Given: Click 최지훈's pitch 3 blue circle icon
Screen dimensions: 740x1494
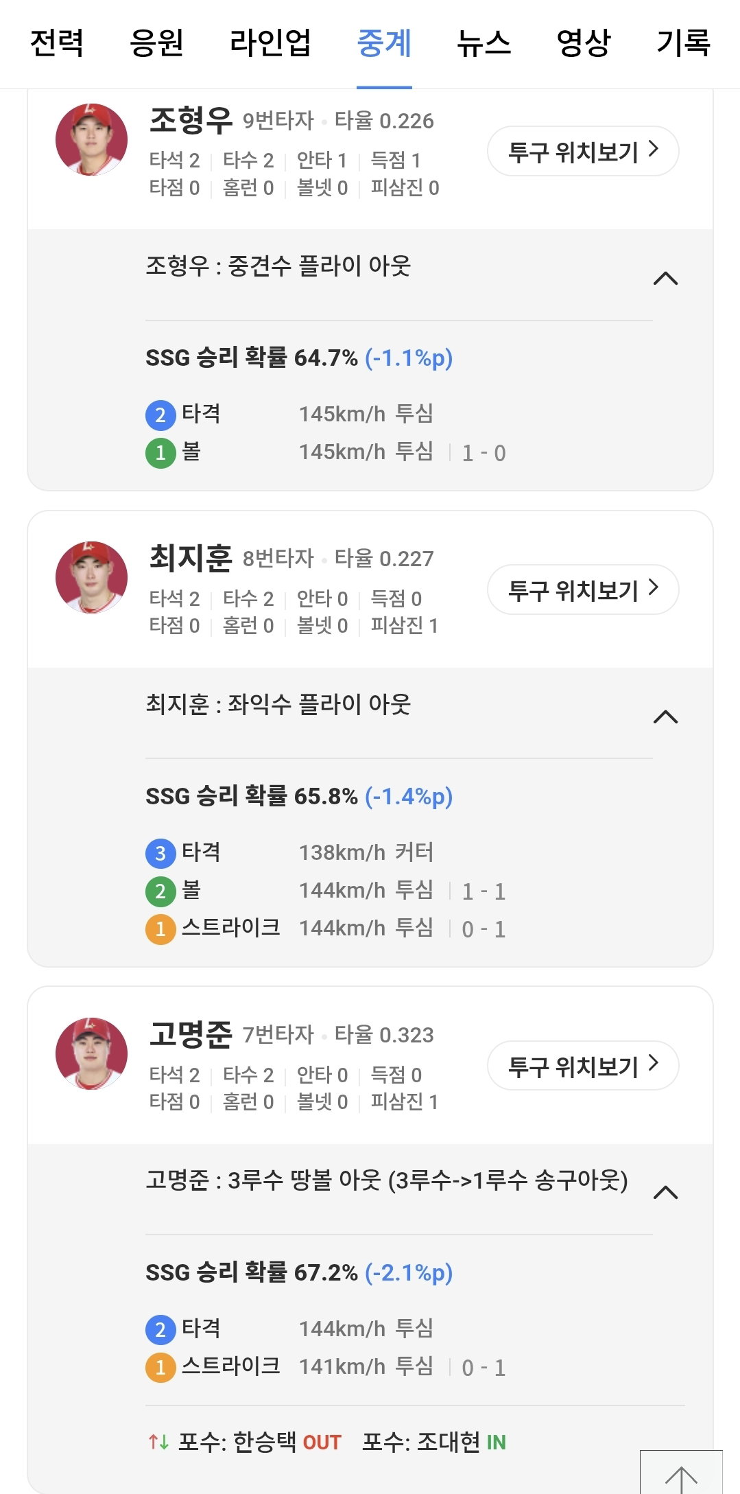Looking at the screenshot, I should click(x=160, y=853).
